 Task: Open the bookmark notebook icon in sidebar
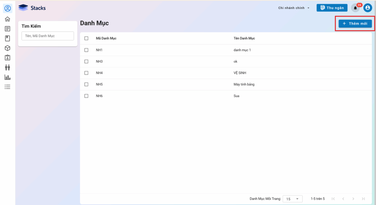(x=7, y=38)
